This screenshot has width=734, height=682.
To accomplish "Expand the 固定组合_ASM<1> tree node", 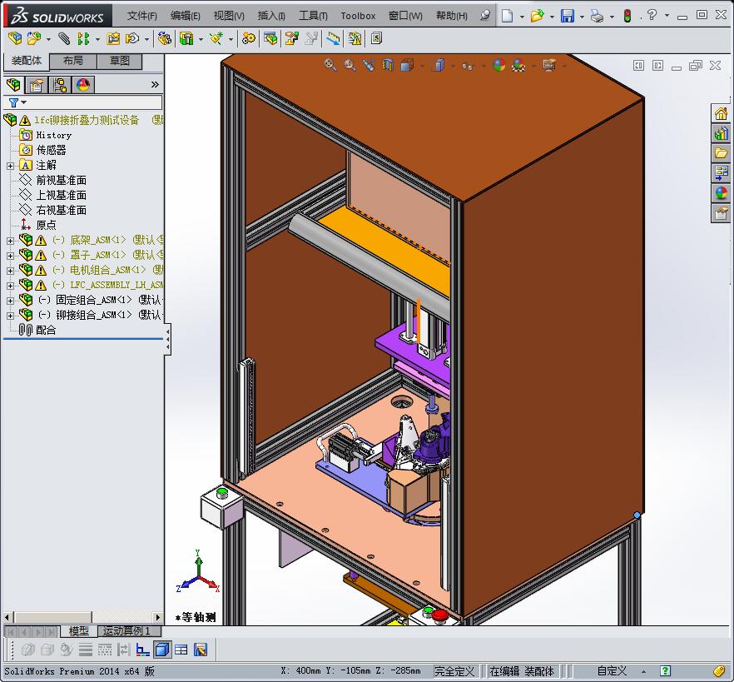I will coord(10,301).
